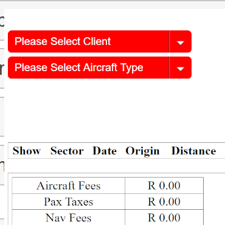Screen dimensions: 225x225
Task: Click the Aircraft Fees label cell
Action: 69,185
